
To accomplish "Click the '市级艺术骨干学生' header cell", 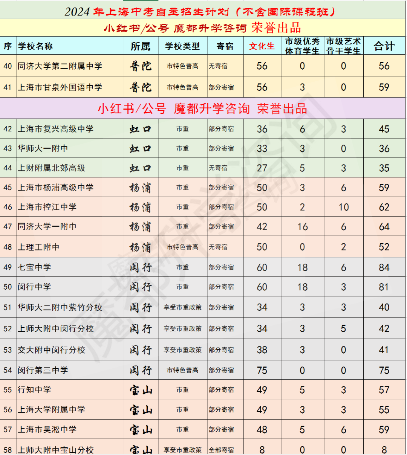I will click(x=343, y=46).
